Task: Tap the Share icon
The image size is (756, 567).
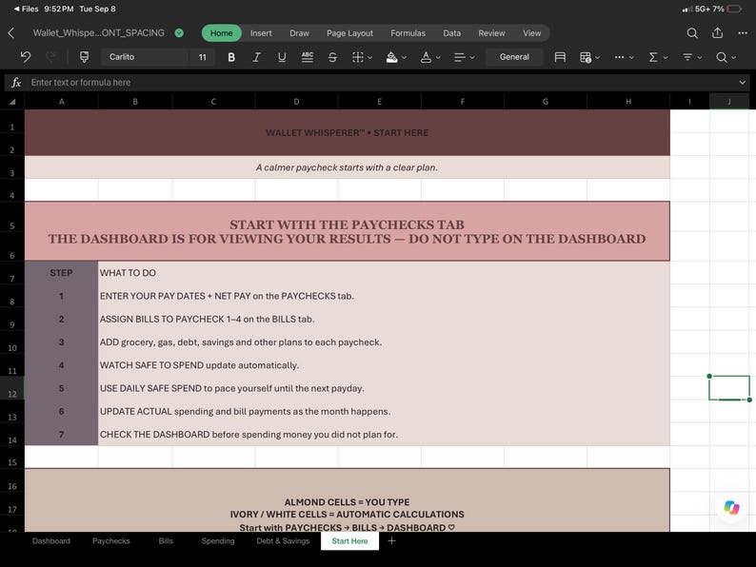Action: click(x=717, y=32)
